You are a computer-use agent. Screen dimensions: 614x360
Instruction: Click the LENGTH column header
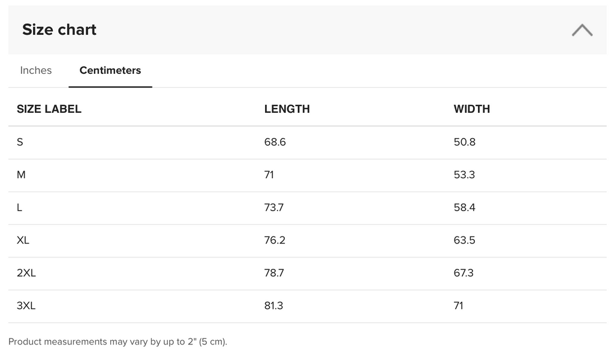[287, 109]
